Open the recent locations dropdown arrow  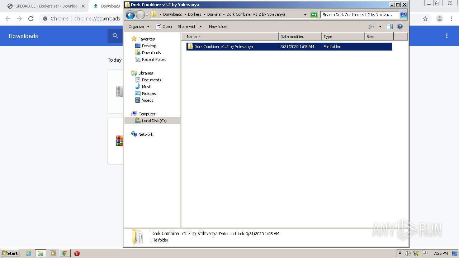click(x=147, y=15)
